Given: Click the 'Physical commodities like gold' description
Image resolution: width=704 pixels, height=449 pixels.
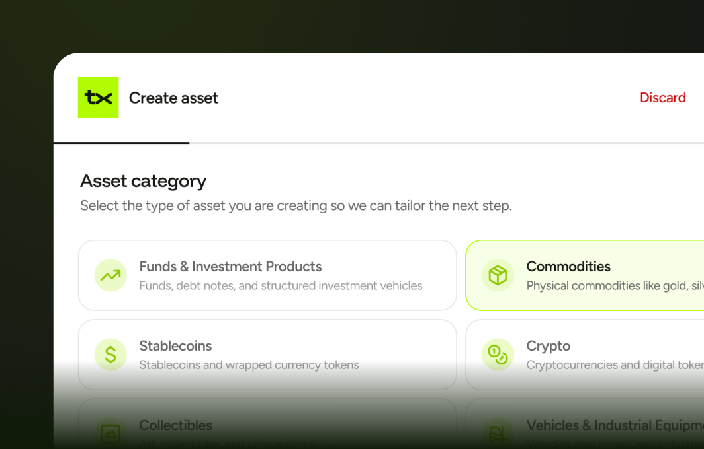Looking at the screenshot, I should tap(615, 286).
